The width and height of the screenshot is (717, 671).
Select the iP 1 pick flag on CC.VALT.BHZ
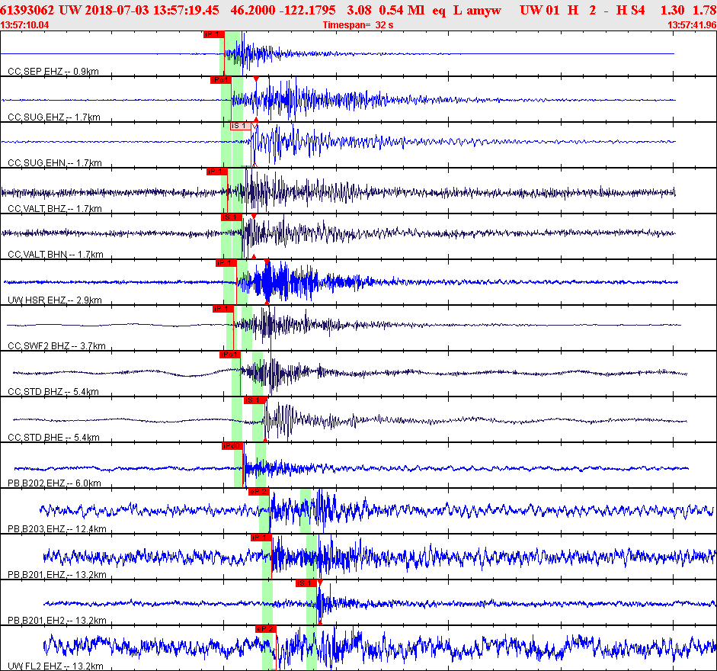(216, 172)
